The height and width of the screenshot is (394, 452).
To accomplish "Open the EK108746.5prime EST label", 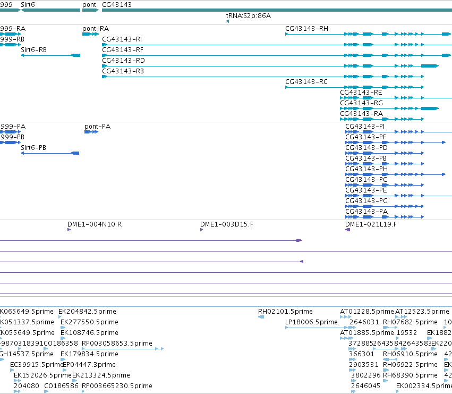I will [x=89, y=333].
